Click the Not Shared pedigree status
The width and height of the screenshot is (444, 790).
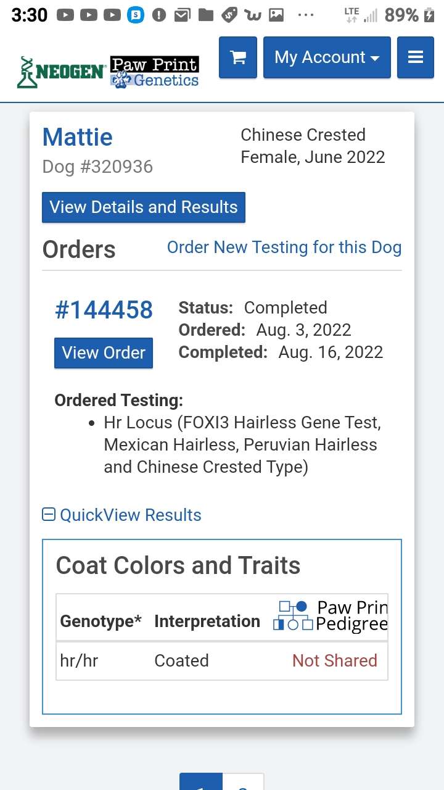pyautogui.click(x=335, y=660)
